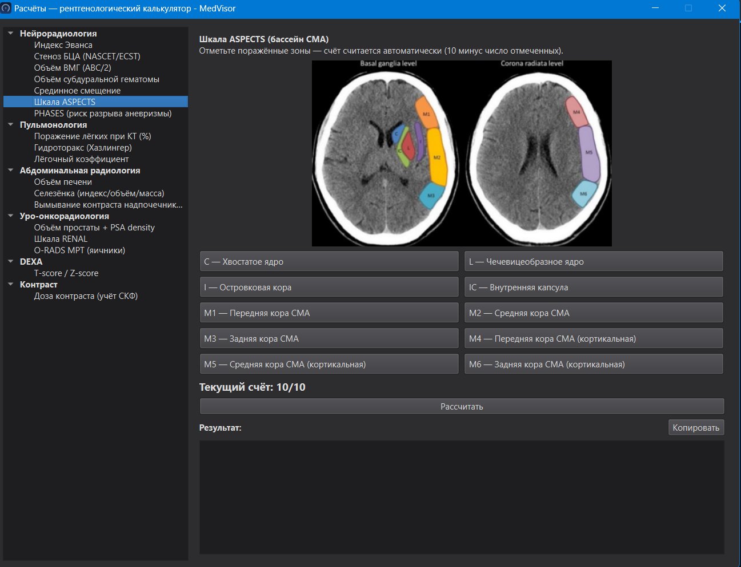Click Копировать to copy result
Screen dimensions: 741x567
(696, 427)
